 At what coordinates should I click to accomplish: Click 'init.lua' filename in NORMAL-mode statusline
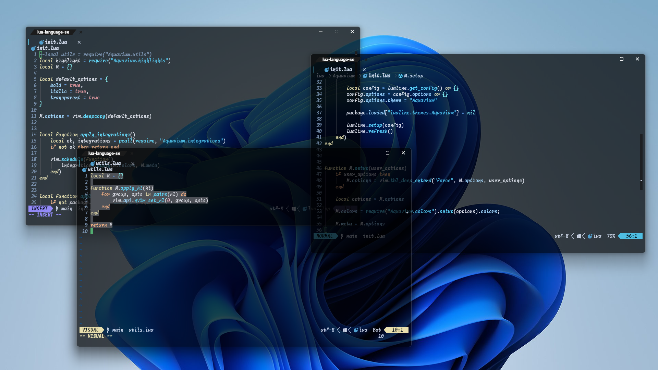coord(374,236)
